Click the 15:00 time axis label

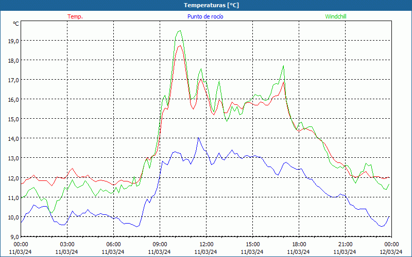(252, 245)
